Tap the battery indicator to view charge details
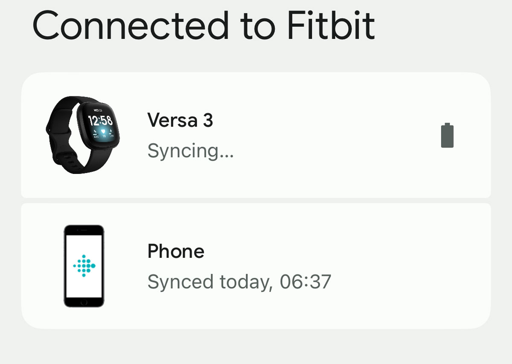The height and width of the screenshot is (364, 512). tap(447, 136)
